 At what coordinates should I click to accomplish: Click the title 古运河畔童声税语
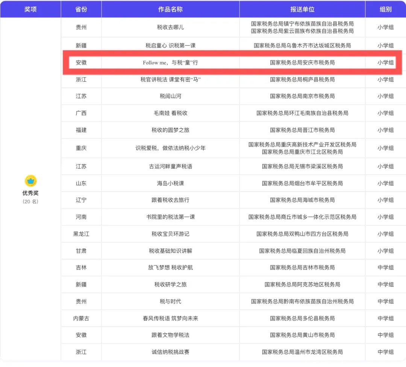pos(170,167)
